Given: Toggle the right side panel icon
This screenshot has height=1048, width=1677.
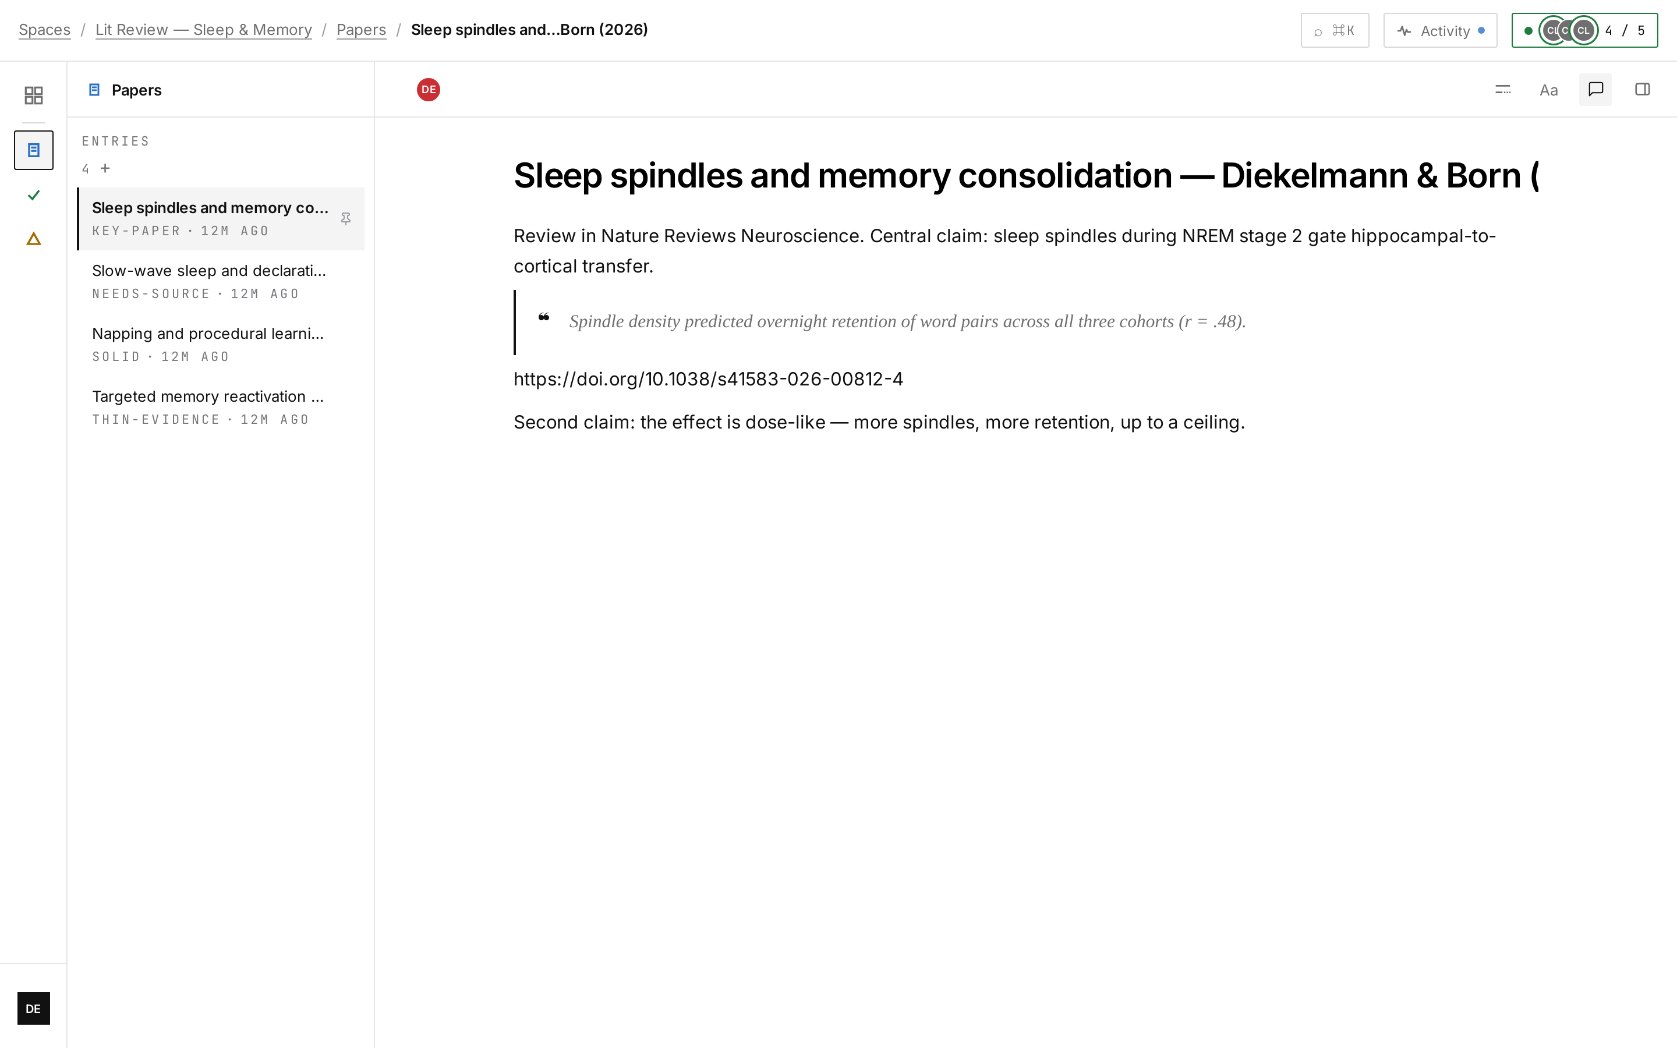Looking at the screenshot, I should coord(1641,90).
